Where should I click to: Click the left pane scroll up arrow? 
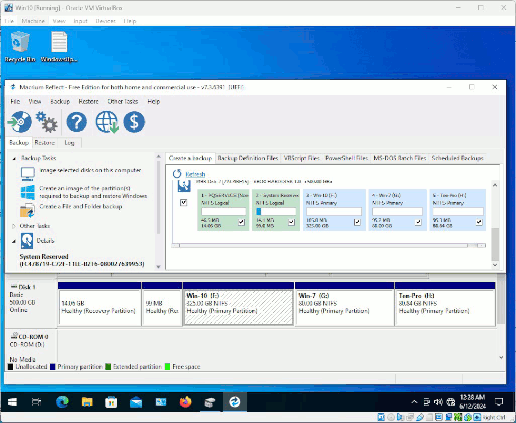coord(158,157)
